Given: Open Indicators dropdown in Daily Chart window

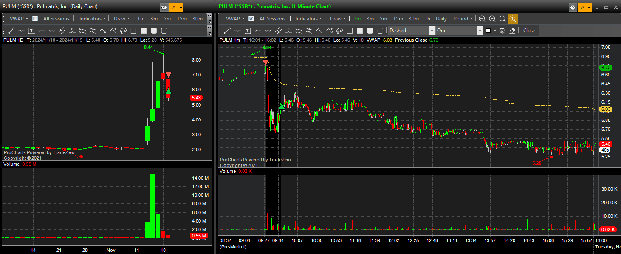Looking at the screenshot, I should tap(93, 19).
